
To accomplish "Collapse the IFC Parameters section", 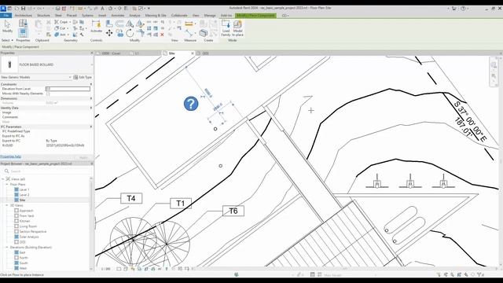I will pyautogui.click(x=91, y=127).
